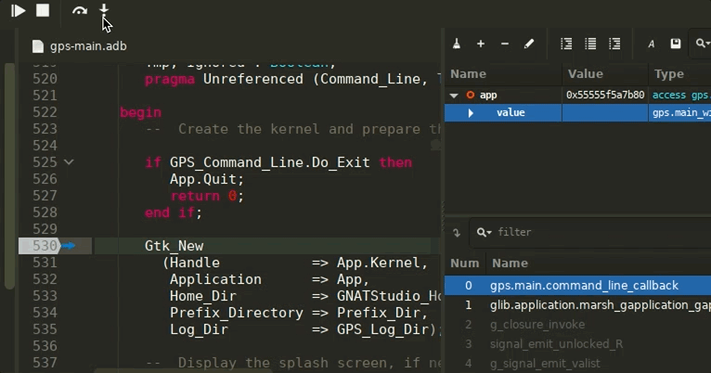Select the 'app' variable row
The height and width of the screenshot is (373, 711).
click(577, 96)
